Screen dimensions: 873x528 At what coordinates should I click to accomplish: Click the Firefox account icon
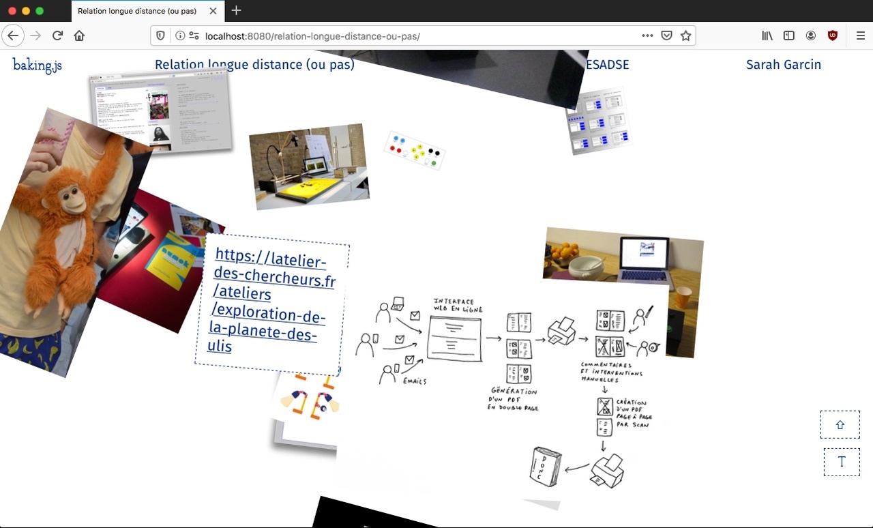tap(811, 35)
